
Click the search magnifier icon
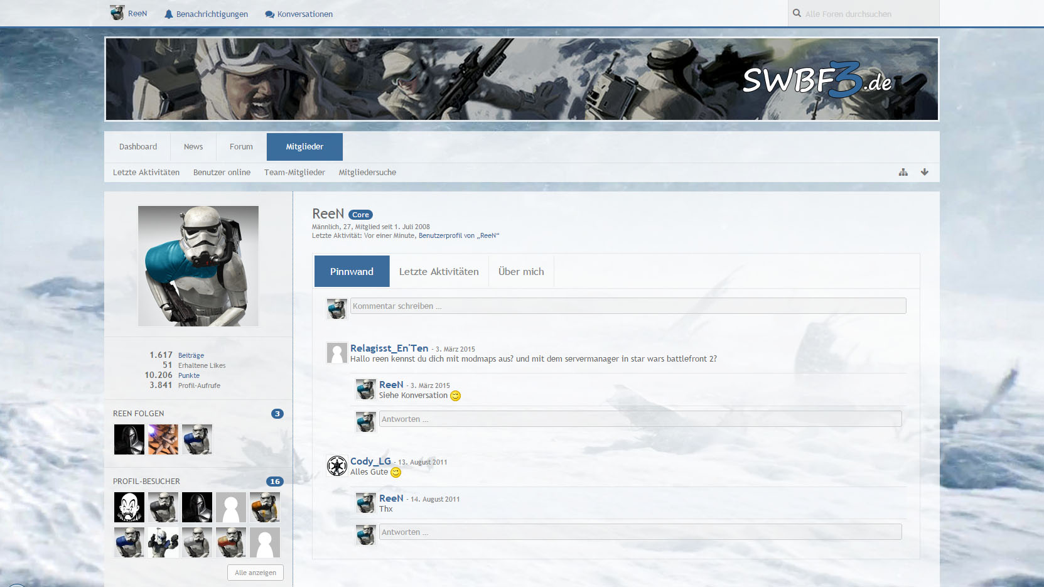click(797, 13)
